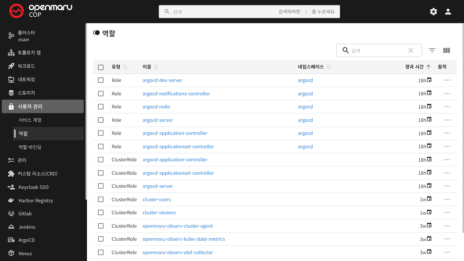Open the cluster-viewers ClusterRole link
The height and width of the screenshot is (261, 464).
pyautogui.click(x=159, y=212)
